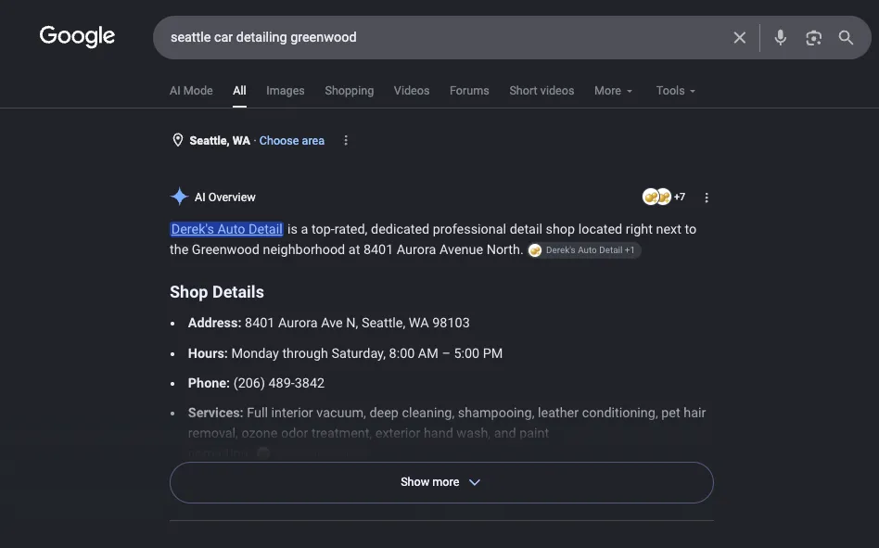The height and width of the screenshot is (548, 879).
Task: Click the Choose area link
Action: coord(291,141)
